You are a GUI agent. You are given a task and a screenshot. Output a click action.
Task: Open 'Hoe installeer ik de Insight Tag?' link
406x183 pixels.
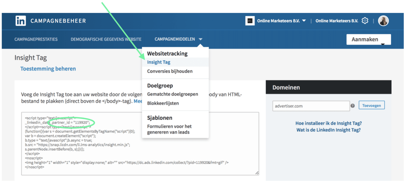329,123
